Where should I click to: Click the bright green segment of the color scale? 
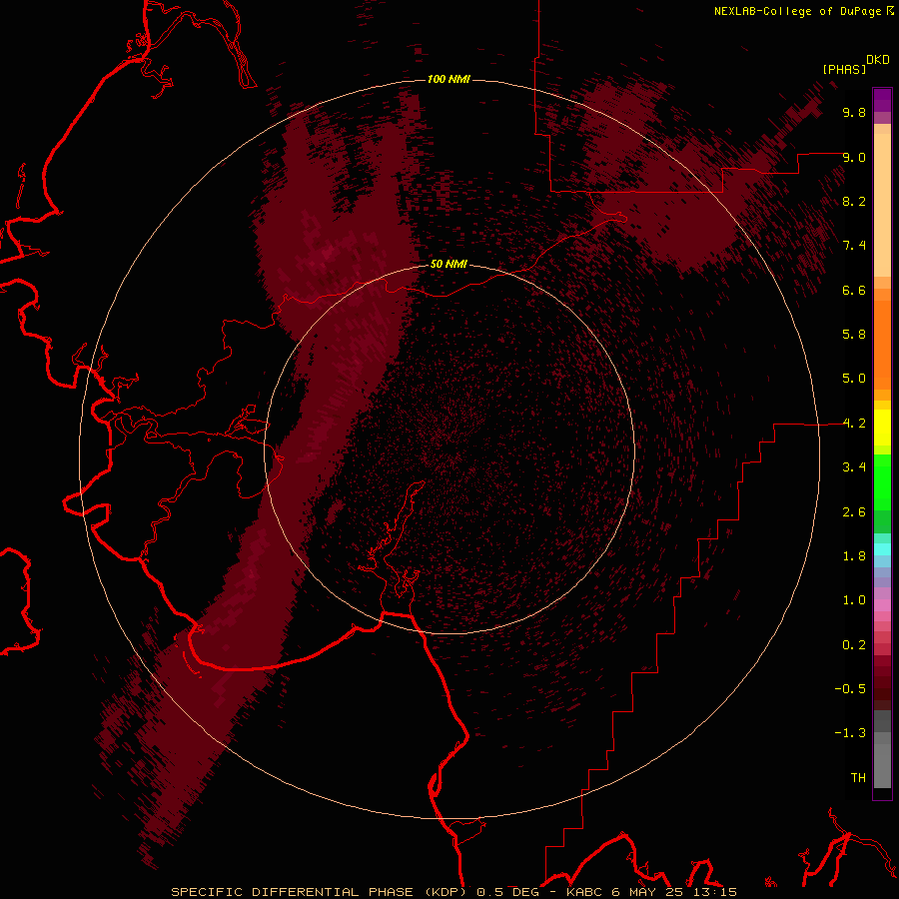[x=882, y=481]
